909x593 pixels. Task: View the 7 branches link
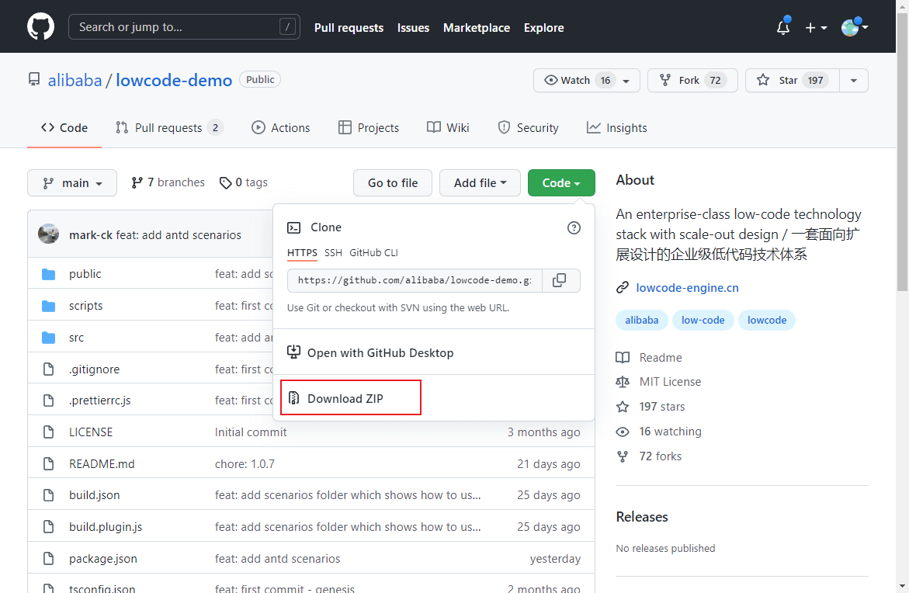click(x=168, y=182)
